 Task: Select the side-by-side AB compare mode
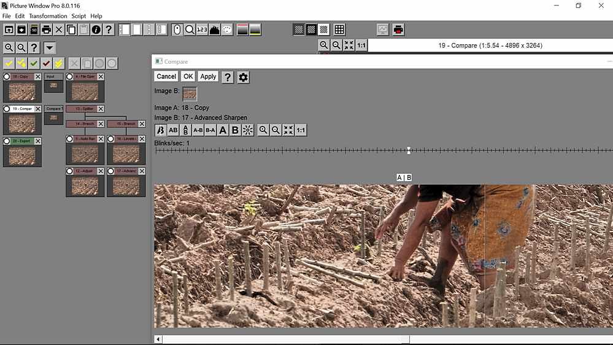(x=173, y=130)
